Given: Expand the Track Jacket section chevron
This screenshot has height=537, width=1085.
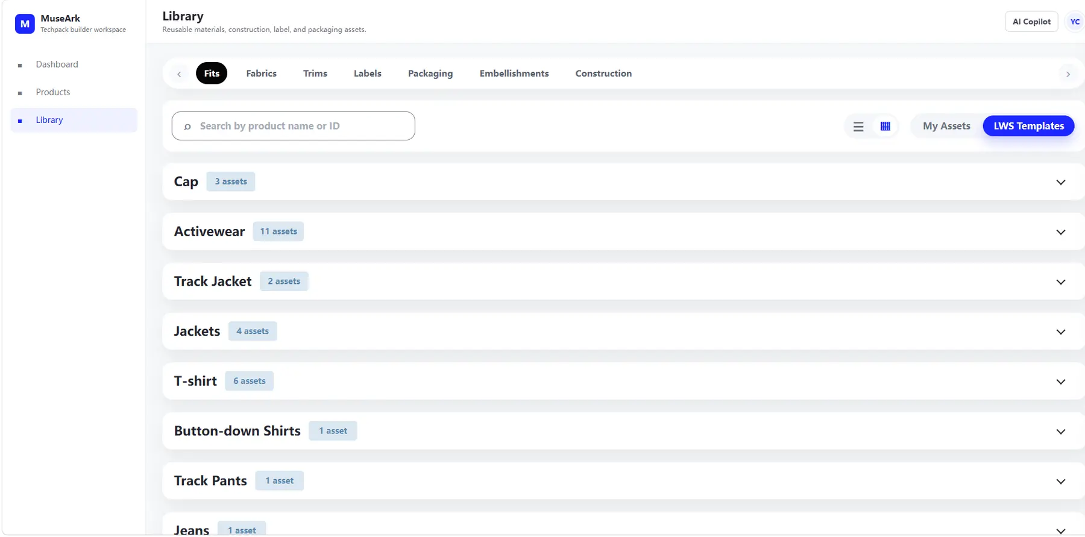Looking at the screenshot, I should 1061,282.
